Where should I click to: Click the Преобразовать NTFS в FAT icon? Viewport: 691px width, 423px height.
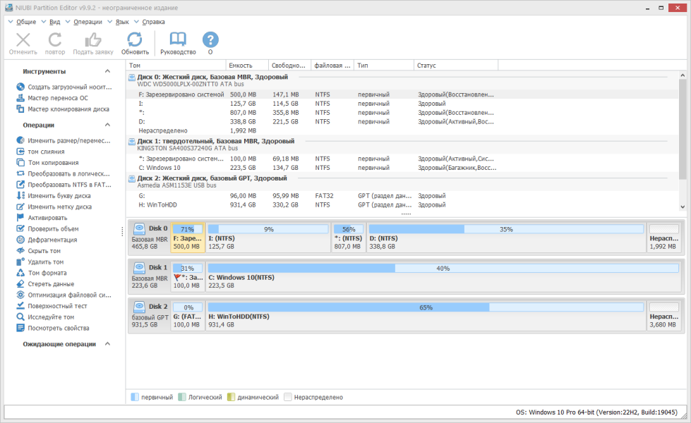[x=20, y=185]
